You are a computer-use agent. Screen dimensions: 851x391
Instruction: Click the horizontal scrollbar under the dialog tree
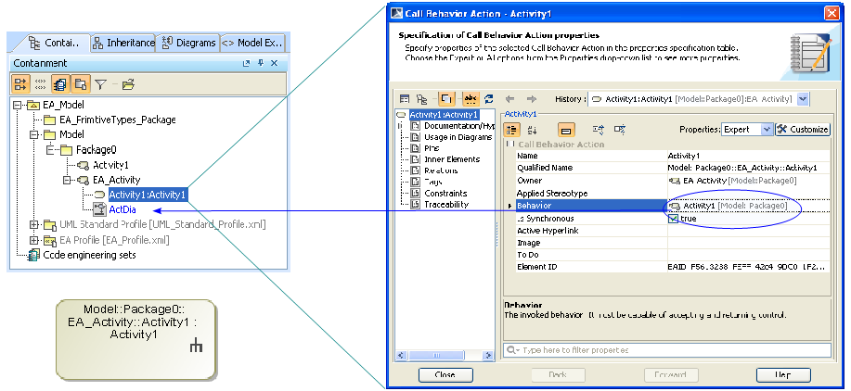pyautogui.click(x=445, y=356)
